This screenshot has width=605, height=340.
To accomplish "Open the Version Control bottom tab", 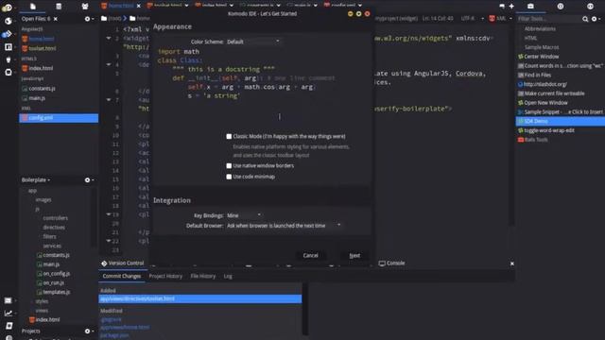I will (123, 263).
